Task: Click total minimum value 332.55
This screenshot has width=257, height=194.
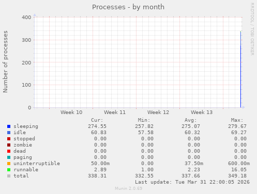Action: coord(144,176)
